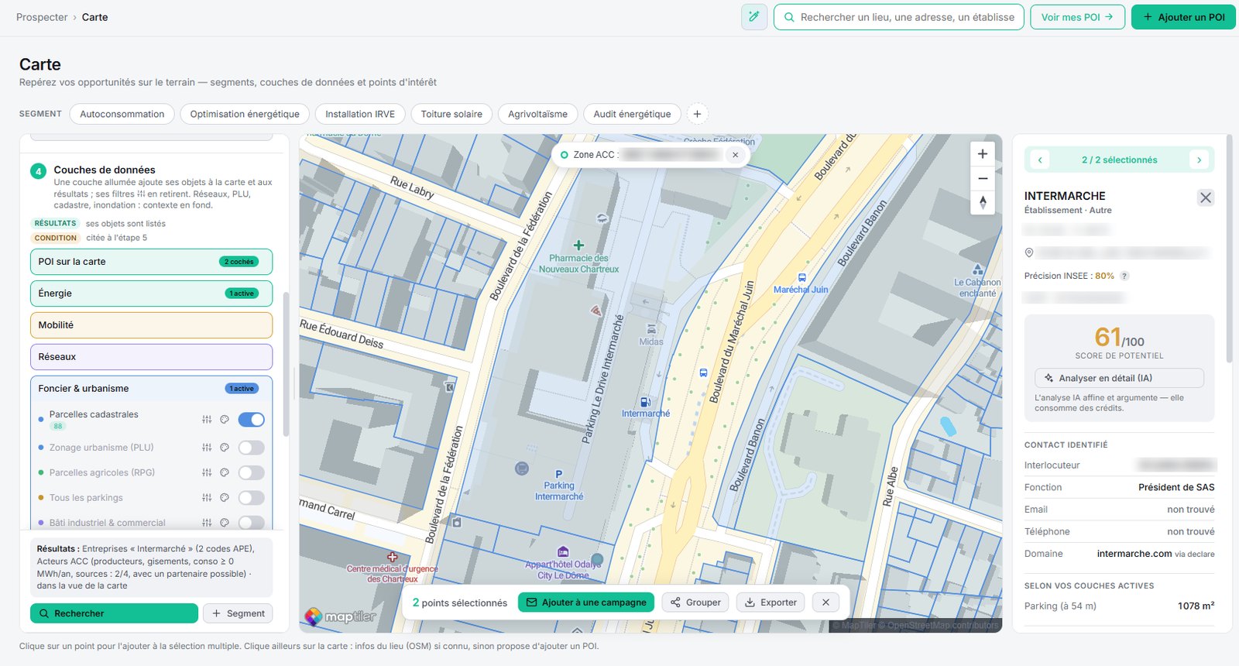1239x666 pixels.
Task: Zoom in on the map
Action: 983,154
